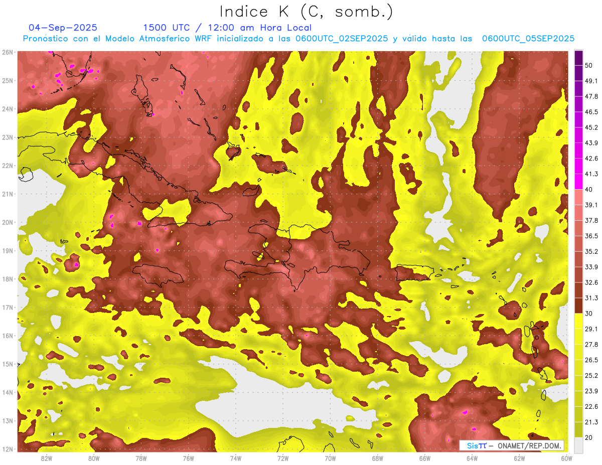This screenshot has height=465, width=602.
Task: Click the '0600UTC_05SEP2025' valid-until timestamp
Action: pos(528,39)
